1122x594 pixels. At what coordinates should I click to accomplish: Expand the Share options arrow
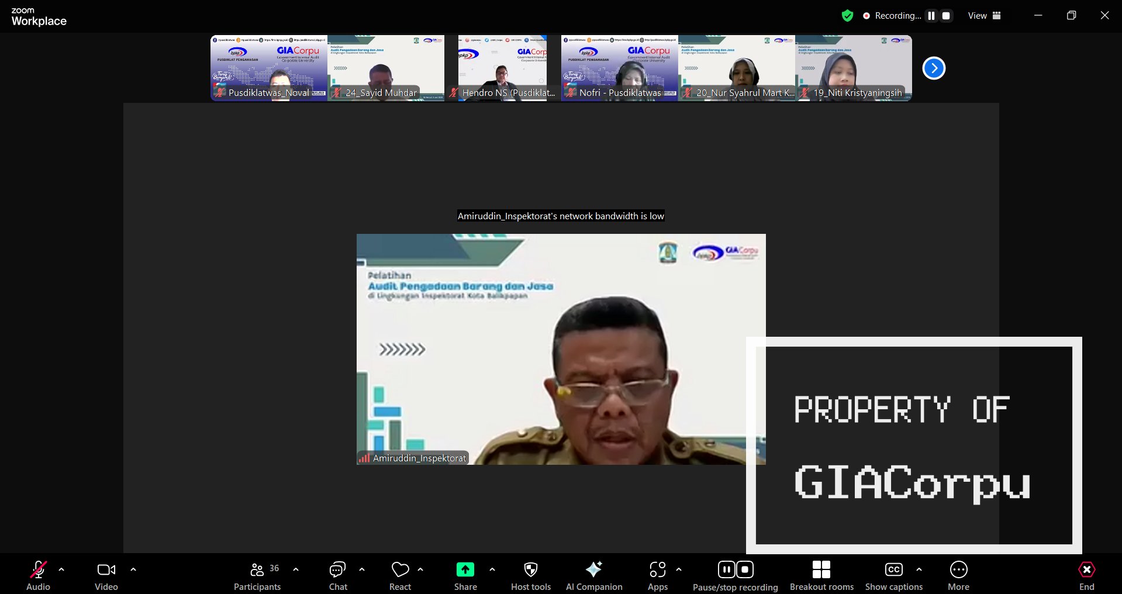click(x=492, y=569)
